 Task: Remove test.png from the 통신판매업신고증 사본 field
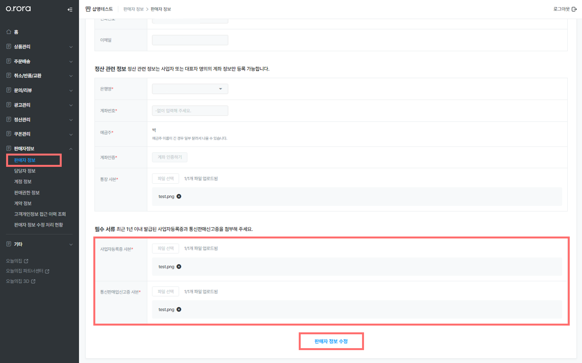(179, 309)
